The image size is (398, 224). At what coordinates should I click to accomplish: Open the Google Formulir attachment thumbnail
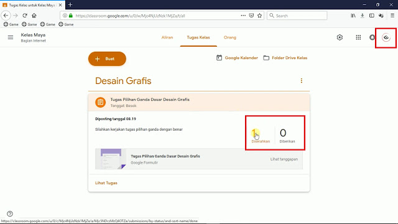pos(111,159)
